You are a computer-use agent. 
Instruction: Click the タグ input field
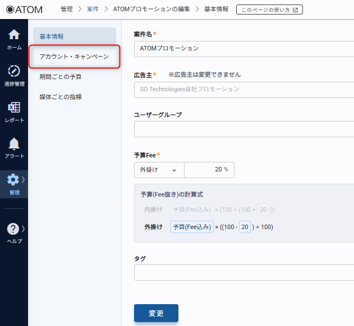[x=244, y=273]
